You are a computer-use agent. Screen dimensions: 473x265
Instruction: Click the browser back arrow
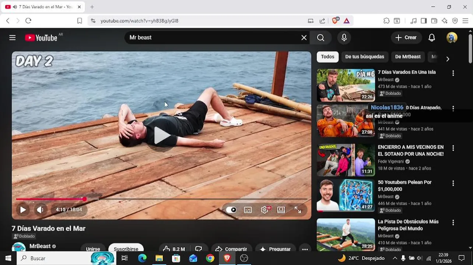[8, 21]
